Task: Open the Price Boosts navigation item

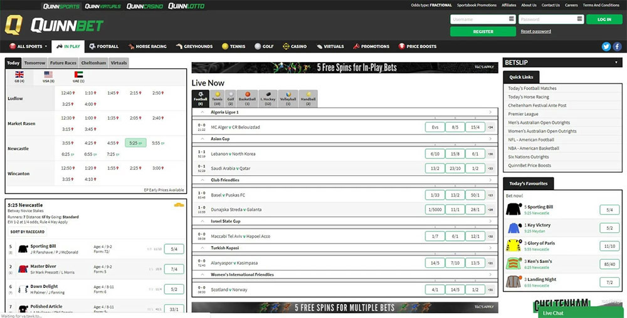Action: click(x=418, y=46)
